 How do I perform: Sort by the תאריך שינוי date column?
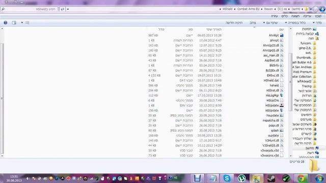[x=214, y=29]
